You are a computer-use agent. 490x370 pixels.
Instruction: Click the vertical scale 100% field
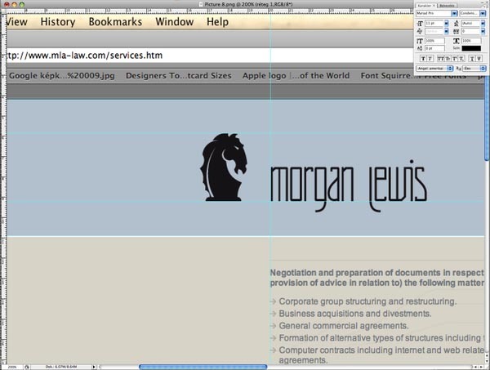(434, 41)
